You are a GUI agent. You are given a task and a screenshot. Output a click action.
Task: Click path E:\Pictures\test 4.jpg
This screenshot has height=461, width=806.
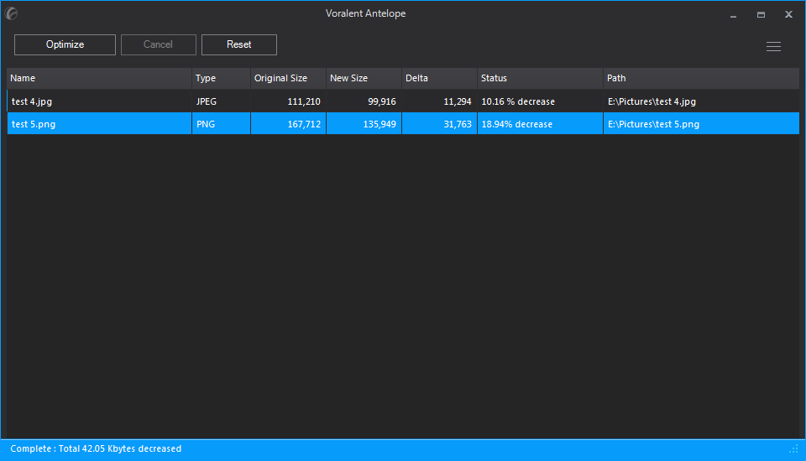pos(652,101)
